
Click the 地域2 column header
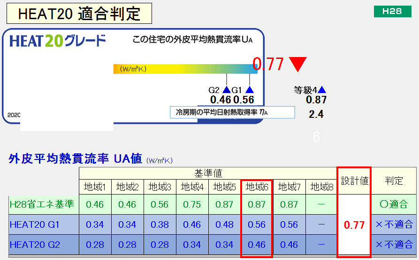coord(128,187)
